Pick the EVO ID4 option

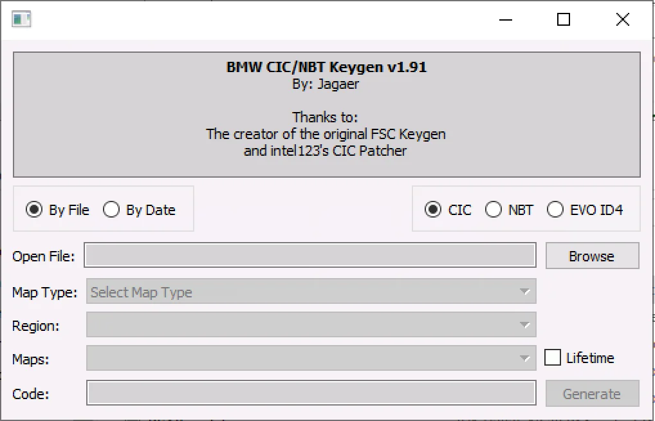[555, 210]
